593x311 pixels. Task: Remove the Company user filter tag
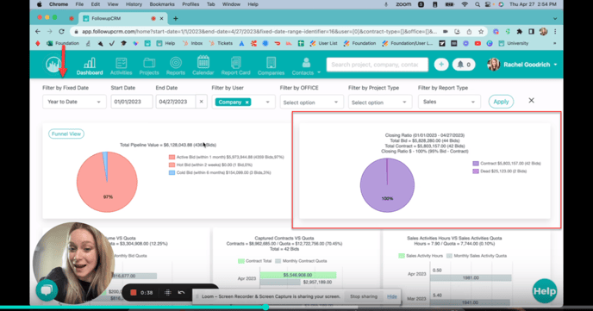click(x=247, y=102)
